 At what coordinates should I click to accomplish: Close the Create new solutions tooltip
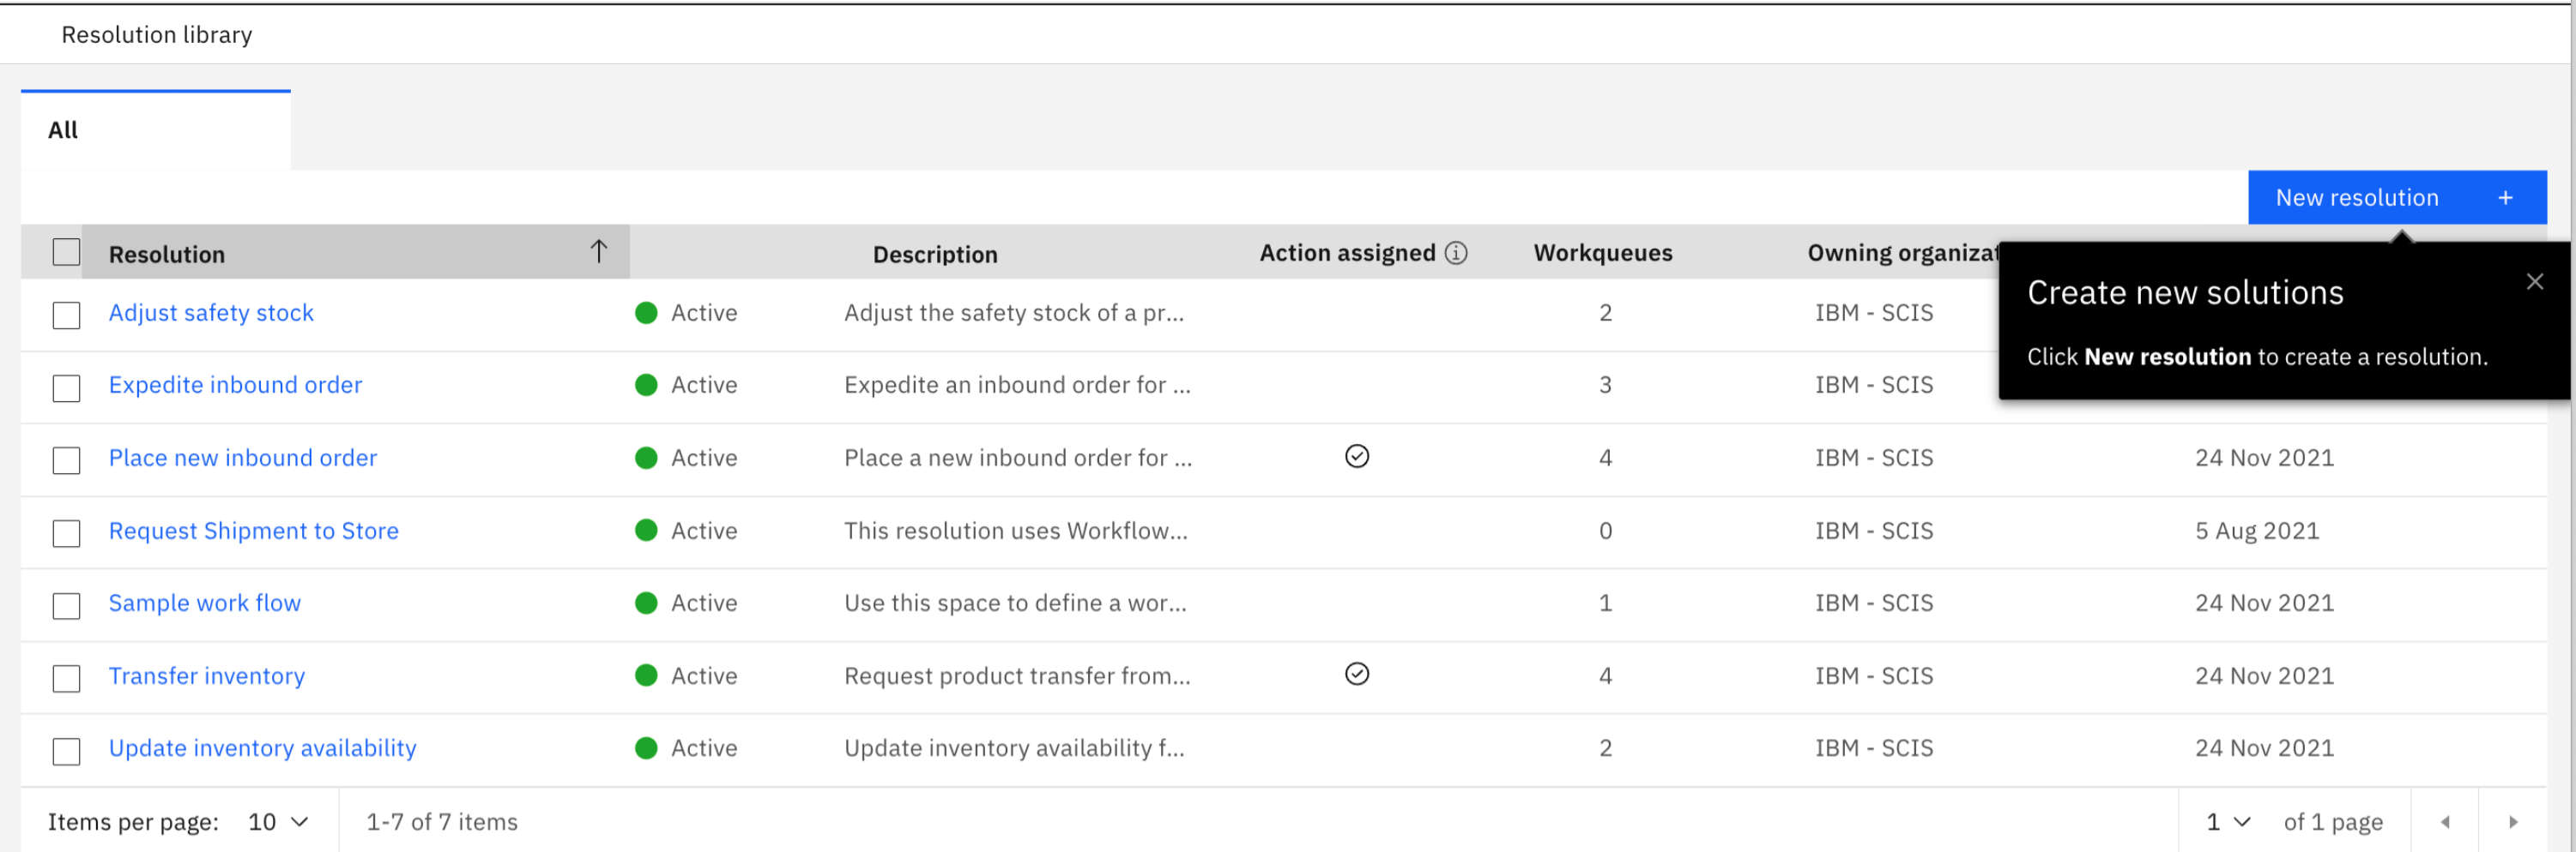coord(2534,282)
